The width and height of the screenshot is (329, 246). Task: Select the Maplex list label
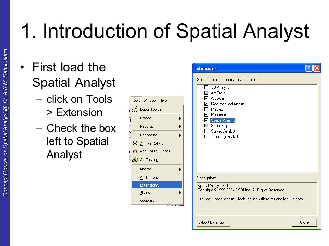[217, 109]
